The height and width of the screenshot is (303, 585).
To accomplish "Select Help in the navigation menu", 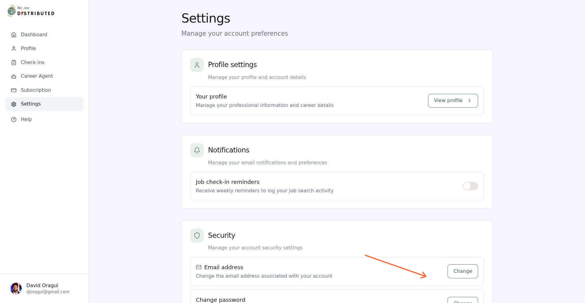I will pyautogui.click(x=26, y=119).
